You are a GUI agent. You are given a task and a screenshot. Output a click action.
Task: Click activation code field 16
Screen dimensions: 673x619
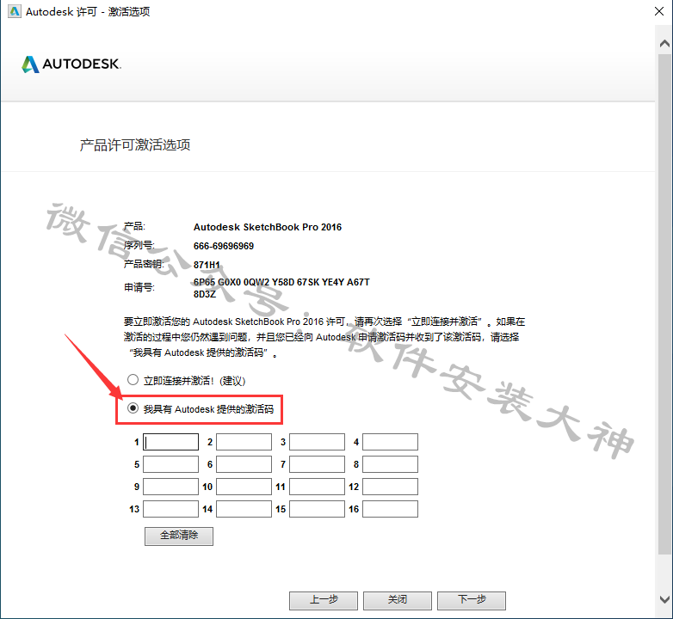tap(390, 509)
